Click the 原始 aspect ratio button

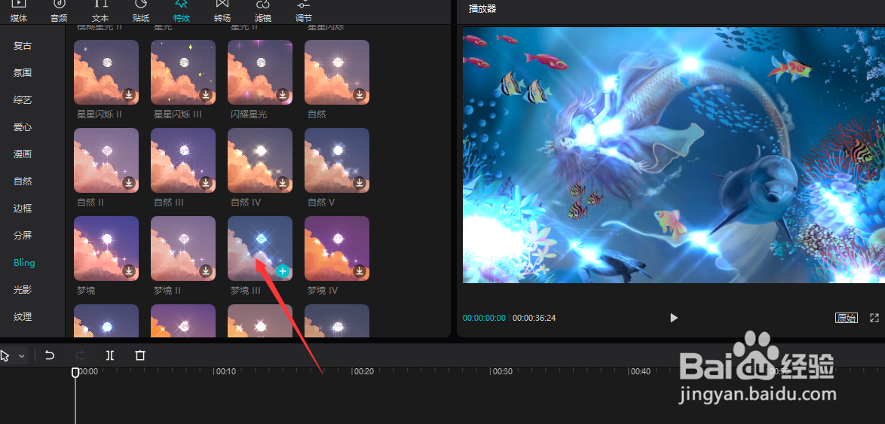(x=846, y=318)
